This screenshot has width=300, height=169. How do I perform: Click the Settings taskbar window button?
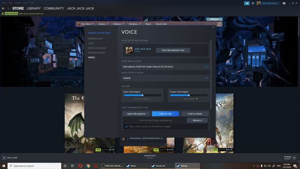point(187,166)
